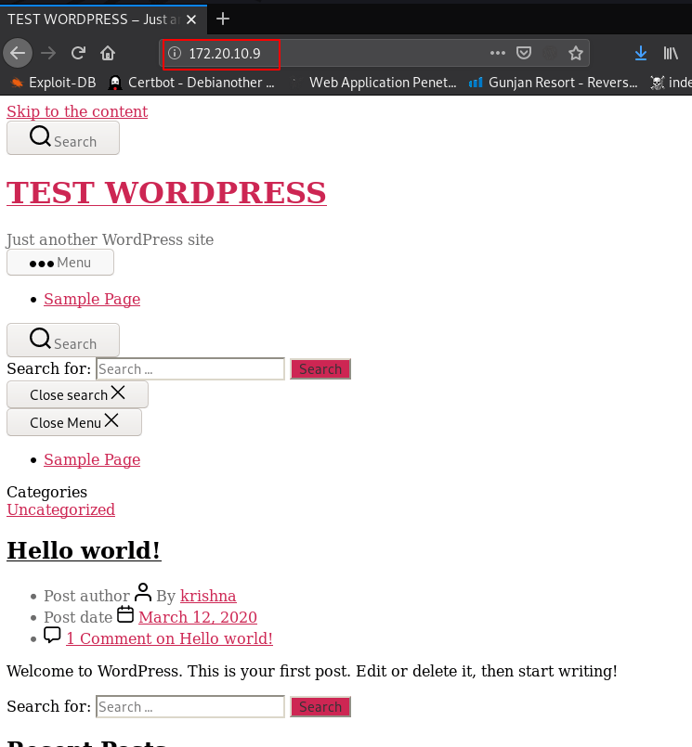Image resolution: width=692 pixels, height=747 pixels.
Task: Open the Exploit-DB bookmark
Action: click(53, 83)
